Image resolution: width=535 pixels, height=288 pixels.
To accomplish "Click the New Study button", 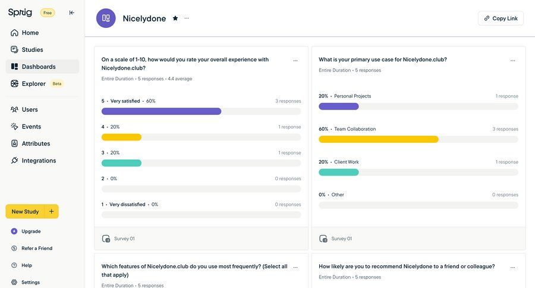I will (x=25, y=212).
